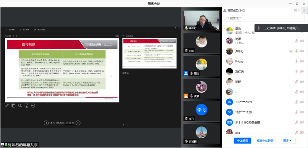This screenshot has height=148, width=308.
Task: Pop out the member panel icon
Action: [295, 10]
